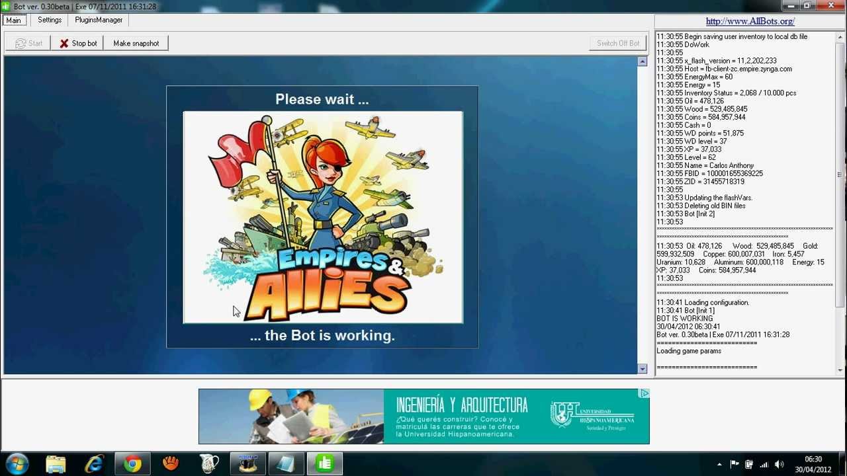Switch to Google Chrome in taskbar
This screenshot has height=476, width=847.
tap(132, 463)
